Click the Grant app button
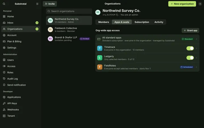The height and width of the screenshot is (128, 204). (190, 30)
